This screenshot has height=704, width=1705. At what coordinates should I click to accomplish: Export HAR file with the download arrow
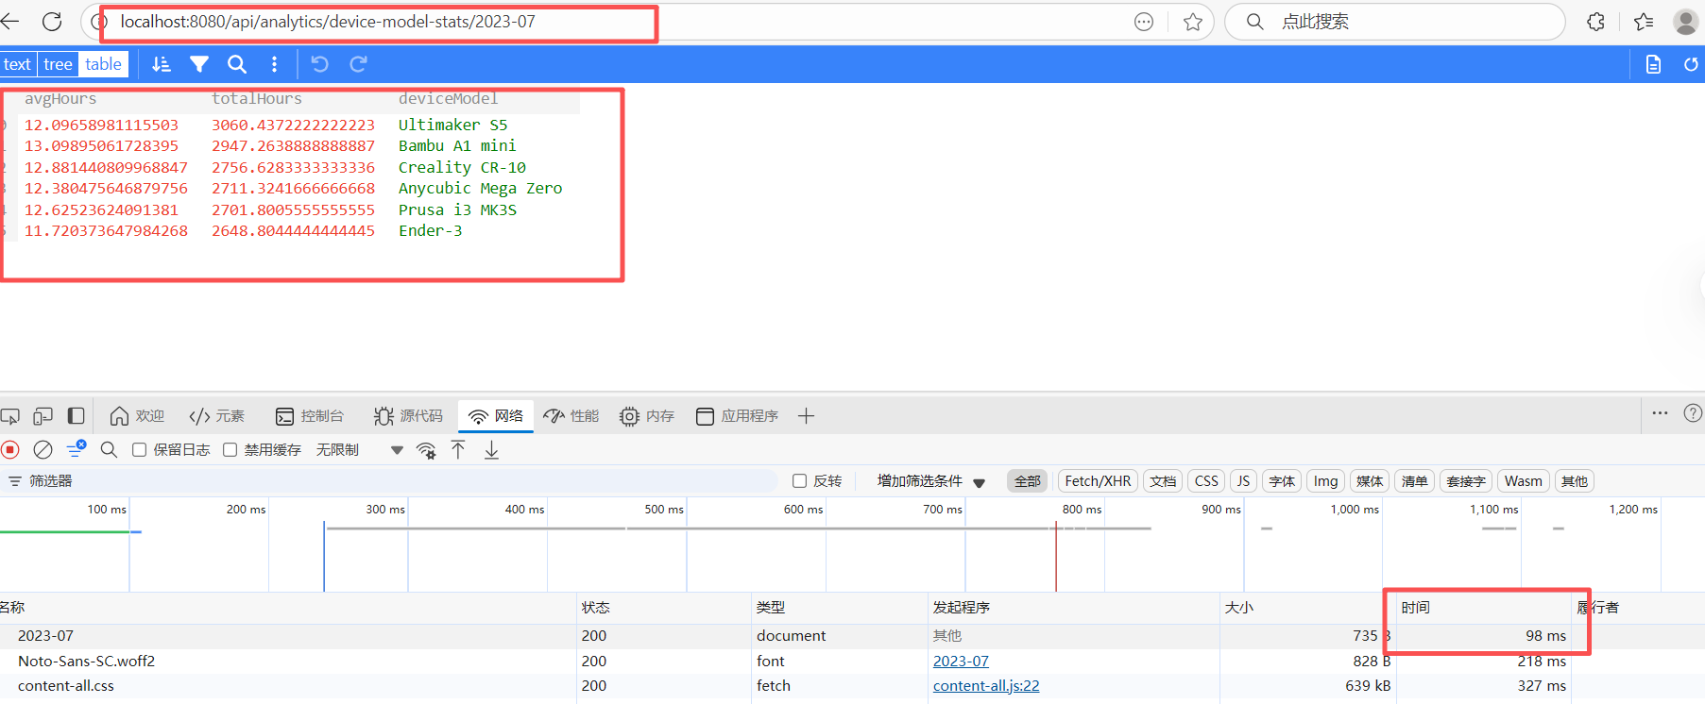tap(491, 450)
